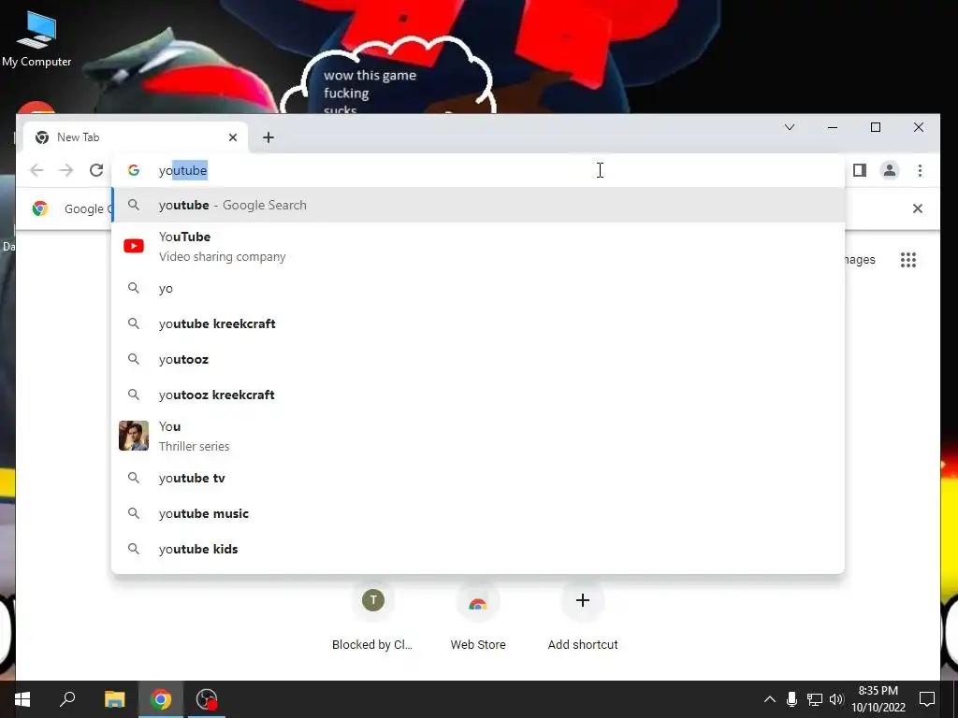Click the recording app taskbar icon
958x718 pixels.
pos(207,699)
